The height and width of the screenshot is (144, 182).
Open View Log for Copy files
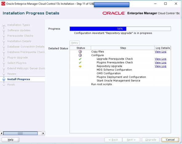click(x=160, y=52)
